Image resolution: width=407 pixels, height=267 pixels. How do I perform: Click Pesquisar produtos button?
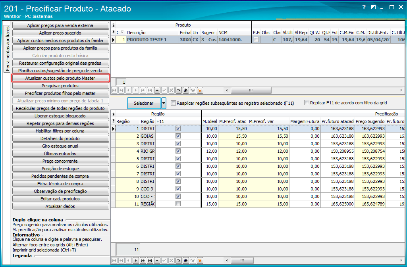(60, 86)
